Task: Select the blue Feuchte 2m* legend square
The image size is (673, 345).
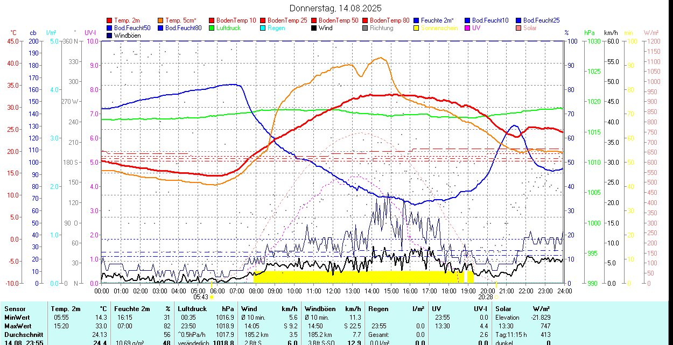Action: click(417, 20)
